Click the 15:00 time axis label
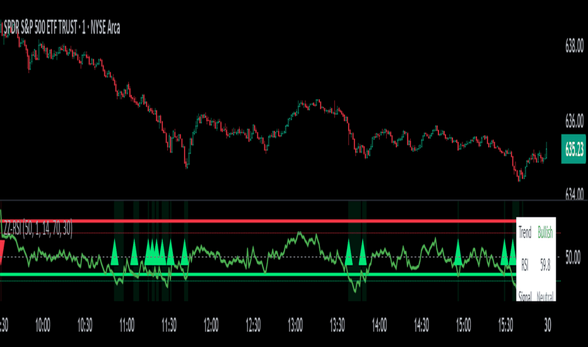This screenshot has width=588, height=347. click(463, 326)
